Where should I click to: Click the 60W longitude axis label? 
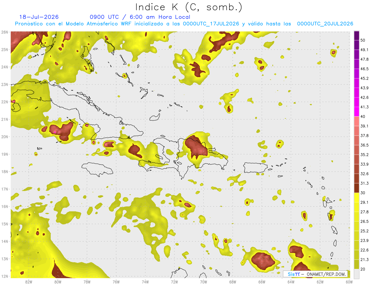click(x=349, y=282)
